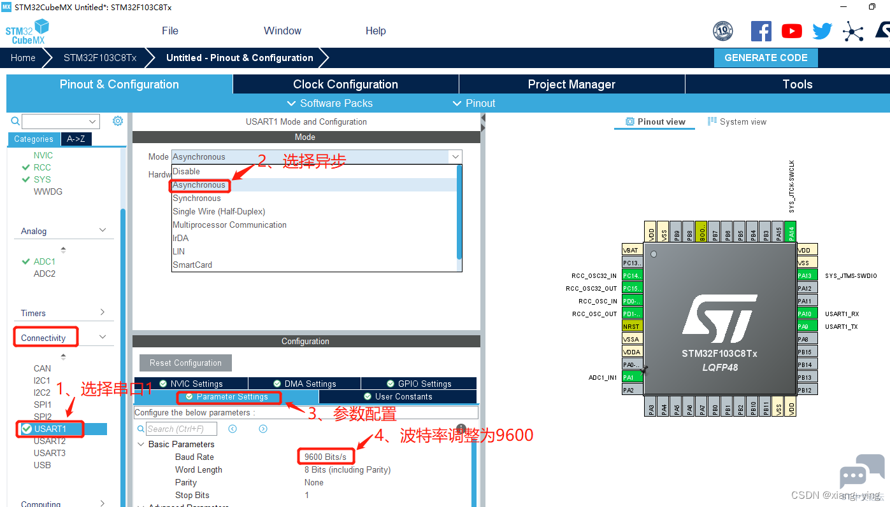This screenshot has height=507, width=890.
Task: Click the STM32CubeMX logo
Action: tap(27, 31)
